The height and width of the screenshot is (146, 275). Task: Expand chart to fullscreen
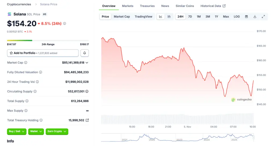[x=263, y=17]
